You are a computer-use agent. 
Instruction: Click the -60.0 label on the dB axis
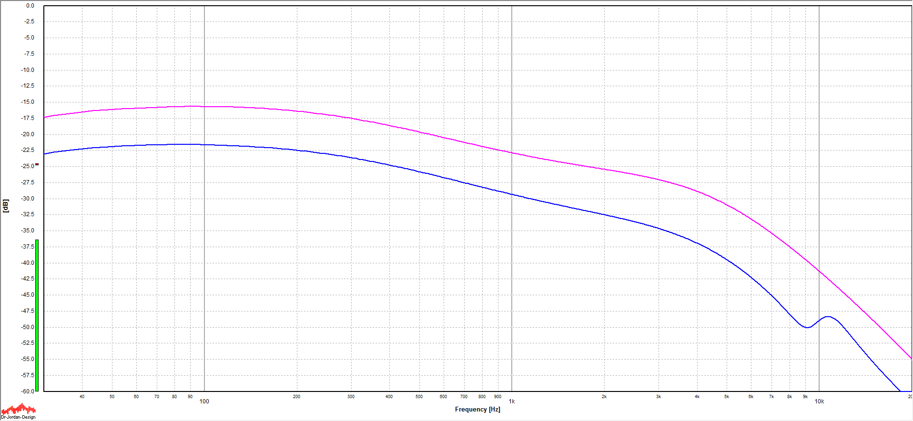tap(28, 391)
